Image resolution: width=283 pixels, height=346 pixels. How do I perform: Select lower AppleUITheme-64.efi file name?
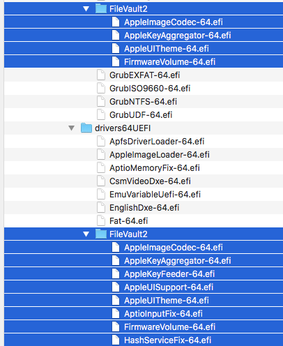(x=167, y=301)
